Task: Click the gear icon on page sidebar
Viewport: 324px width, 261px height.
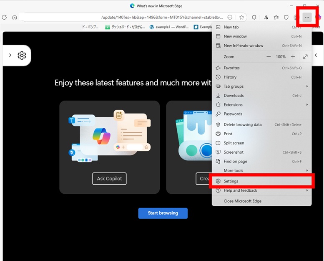Action: (x=22, y=56)
